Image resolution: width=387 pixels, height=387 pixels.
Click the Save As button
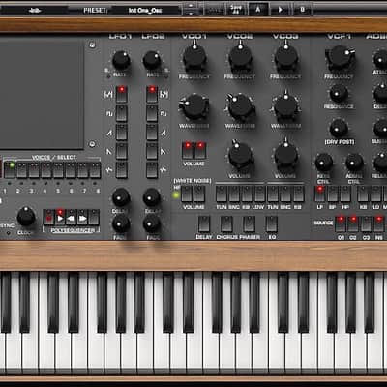point(236,10)
